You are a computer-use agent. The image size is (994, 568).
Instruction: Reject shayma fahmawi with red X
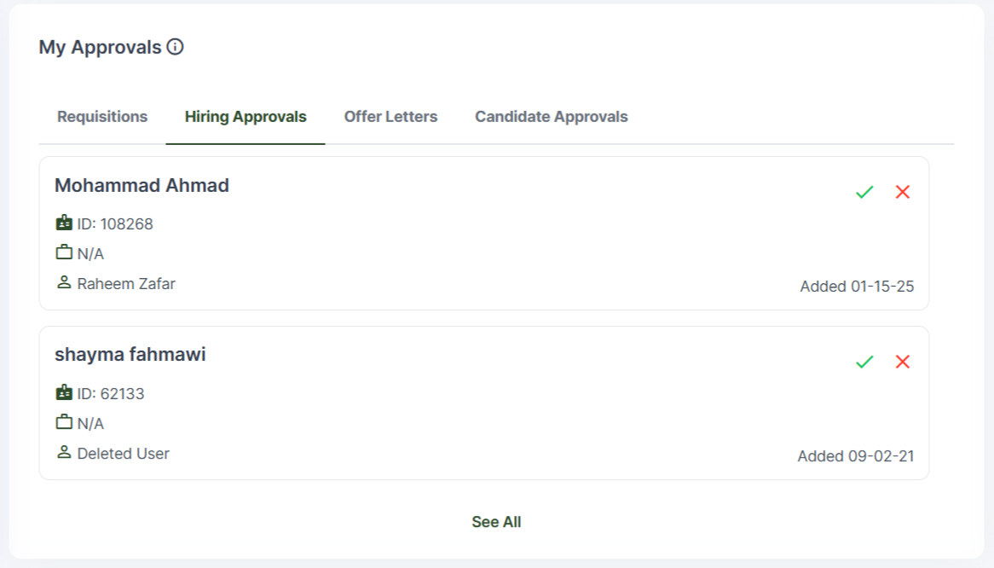coord(903,362)
